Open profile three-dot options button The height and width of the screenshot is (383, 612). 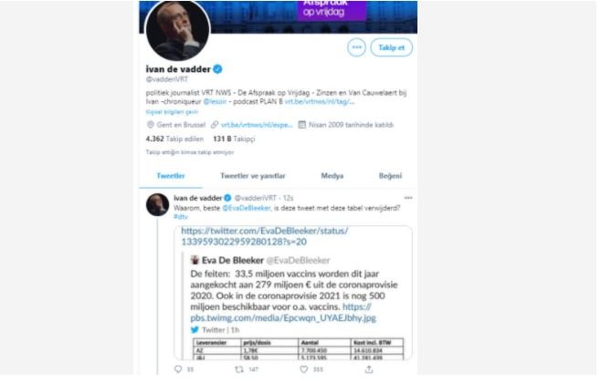pyautogui.click(x=356, y=47)
